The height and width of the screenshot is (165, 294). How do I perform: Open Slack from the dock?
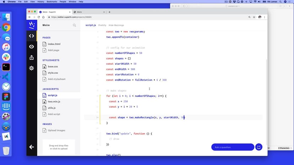click(x=6, y=57)
